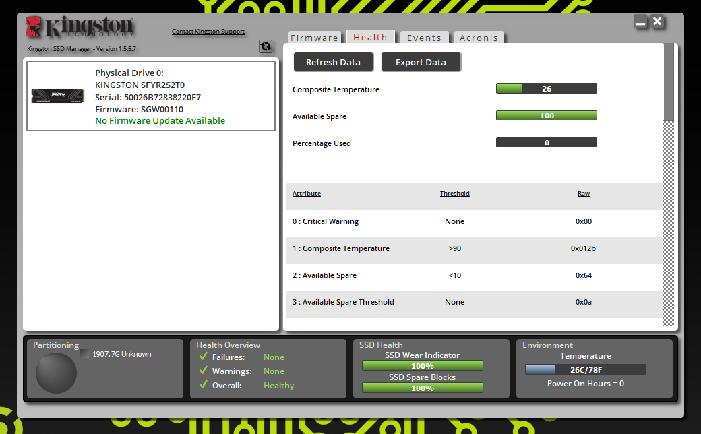Click threshold value >90
Screen dimensions: 701x434
[455, 248]
